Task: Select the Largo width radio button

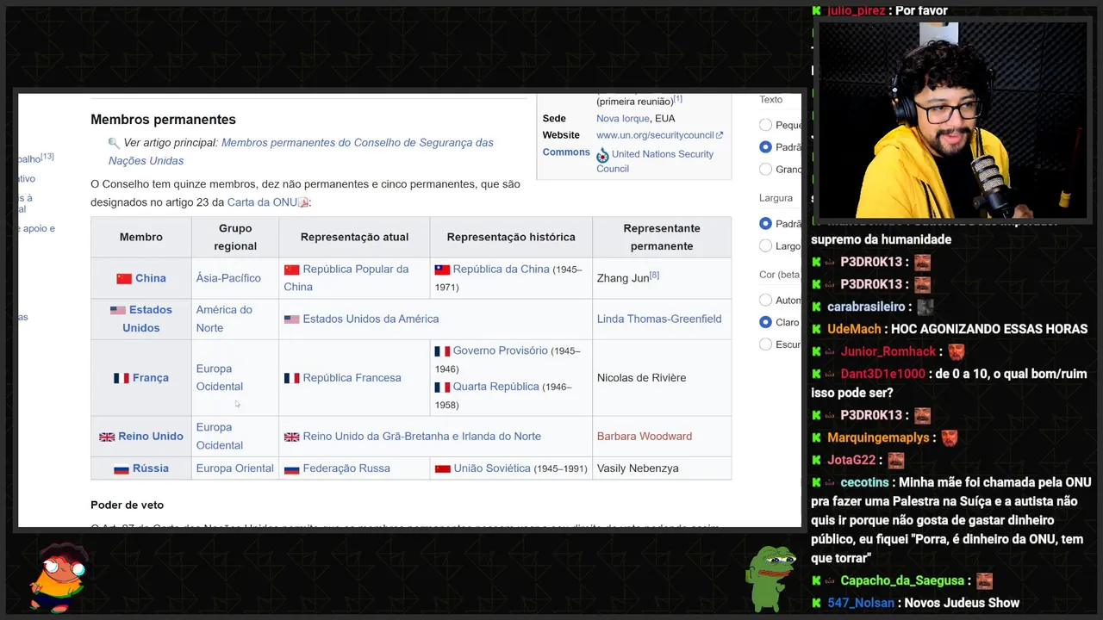Action: pyautogui.click(x=765, y=246)
